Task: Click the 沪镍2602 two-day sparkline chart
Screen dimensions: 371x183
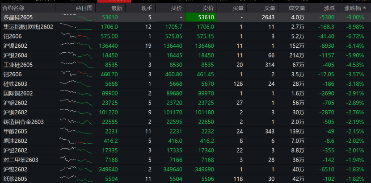Action: [76, 46]
